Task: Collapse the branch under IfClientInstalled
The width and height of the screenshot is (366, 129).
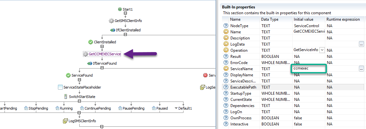Action: 125,35
